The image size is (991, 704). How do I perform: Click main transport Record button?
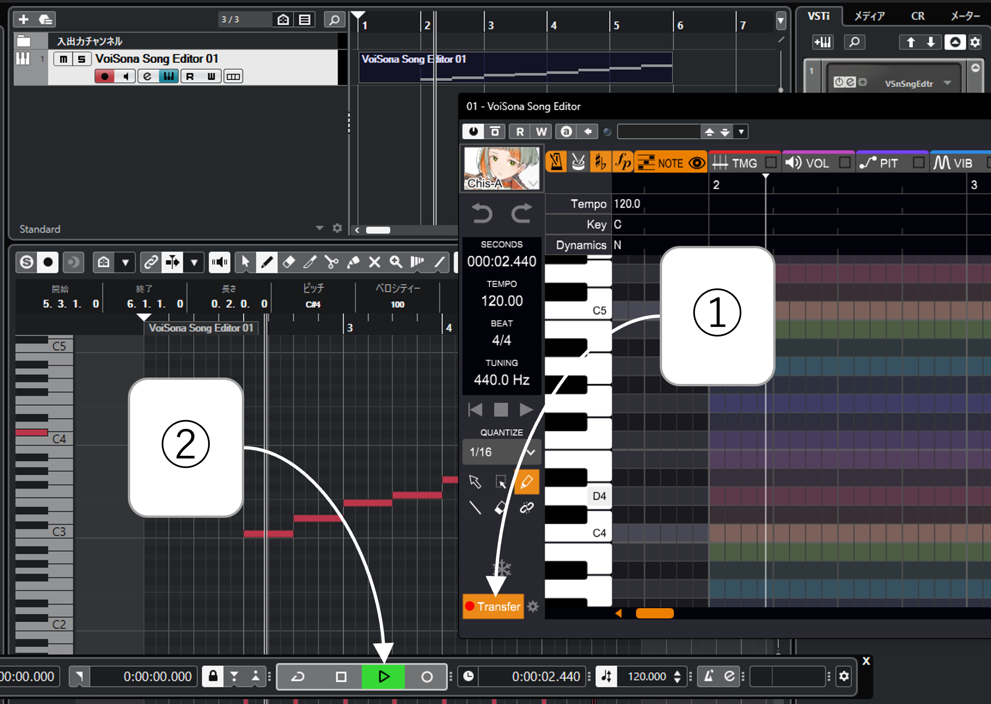(x=427, y=677)
